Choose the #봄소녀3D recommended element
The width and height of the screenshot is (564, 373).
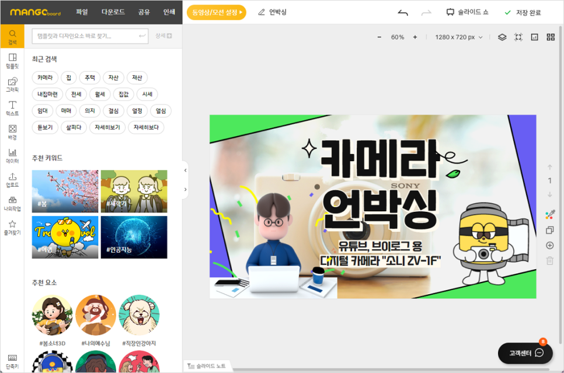(53, 315)
